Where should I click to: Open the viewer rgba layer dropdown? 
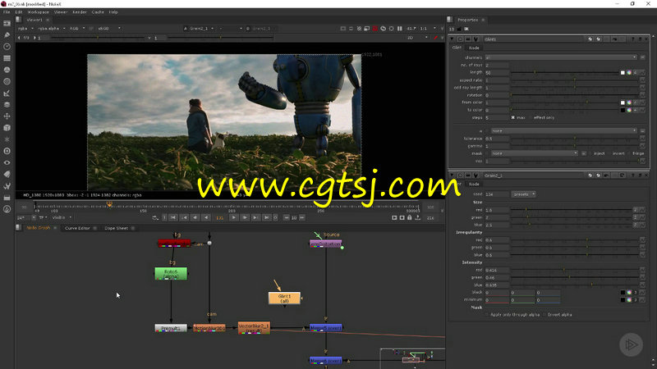25,29
